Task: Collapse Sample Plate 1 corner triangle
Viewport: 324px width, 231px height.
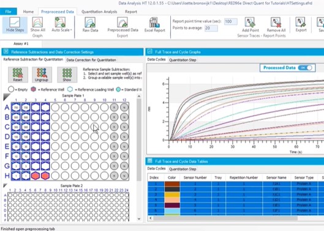Action: (x=6, y=97)
